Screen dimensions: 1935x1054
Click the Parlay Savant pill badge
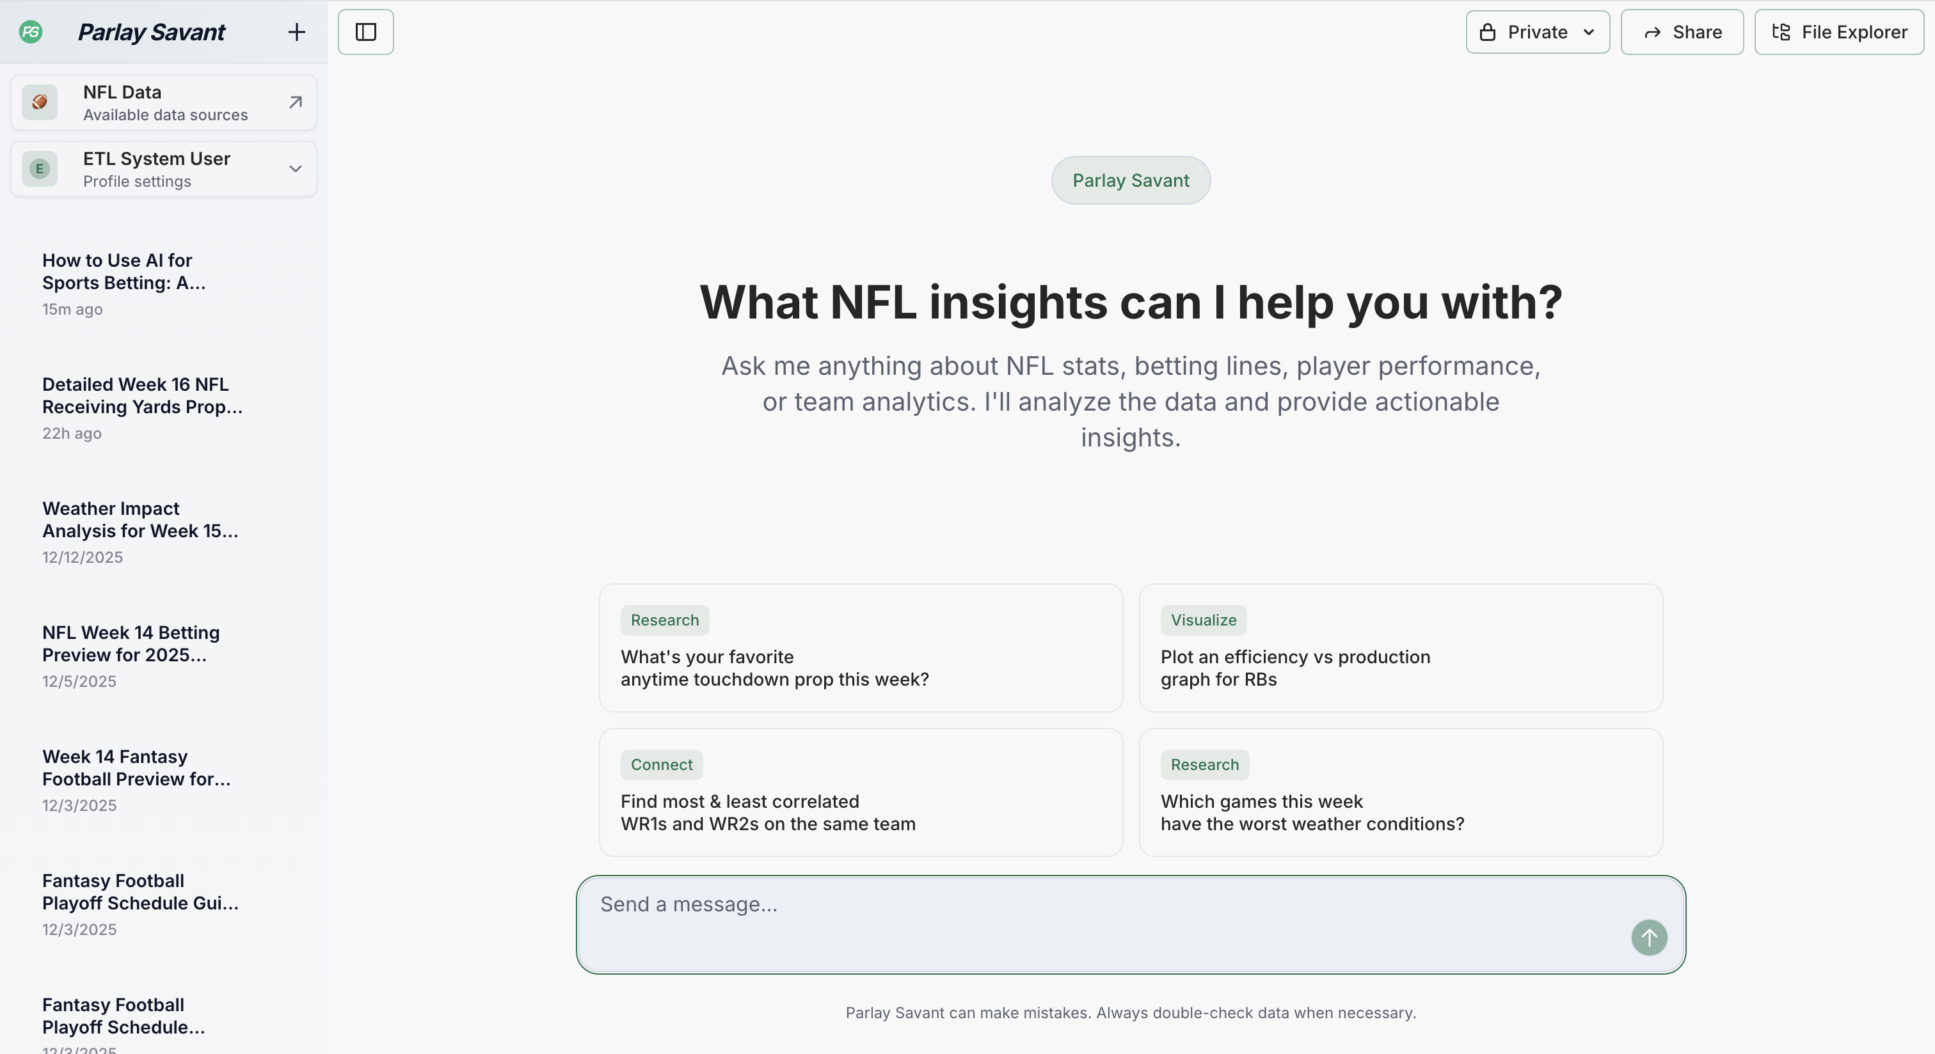pos(1131,181)
